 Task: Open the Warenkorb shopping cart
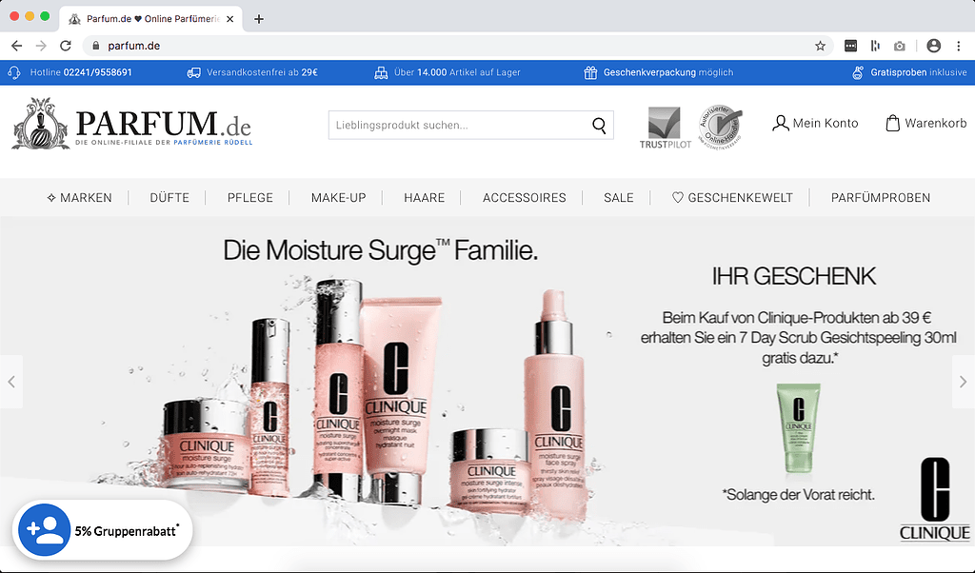[925, 123]
